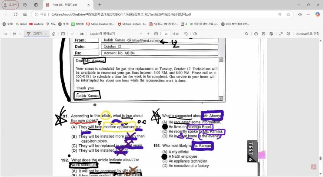This screenshot has height=177, width=323.
Task: Open the PDF find search icon
Action: (246, 34)
